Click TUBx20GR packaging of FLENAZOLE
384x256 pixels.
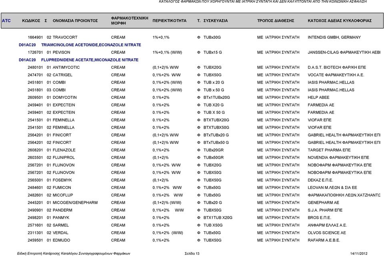tap(214, 150)
